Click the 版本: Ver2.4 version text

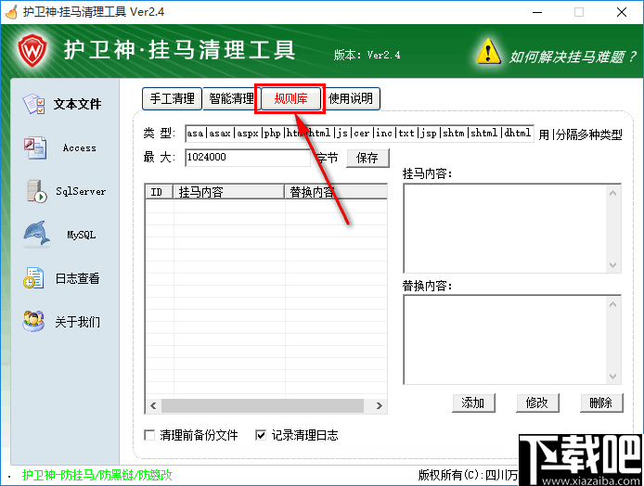point(367,55)
